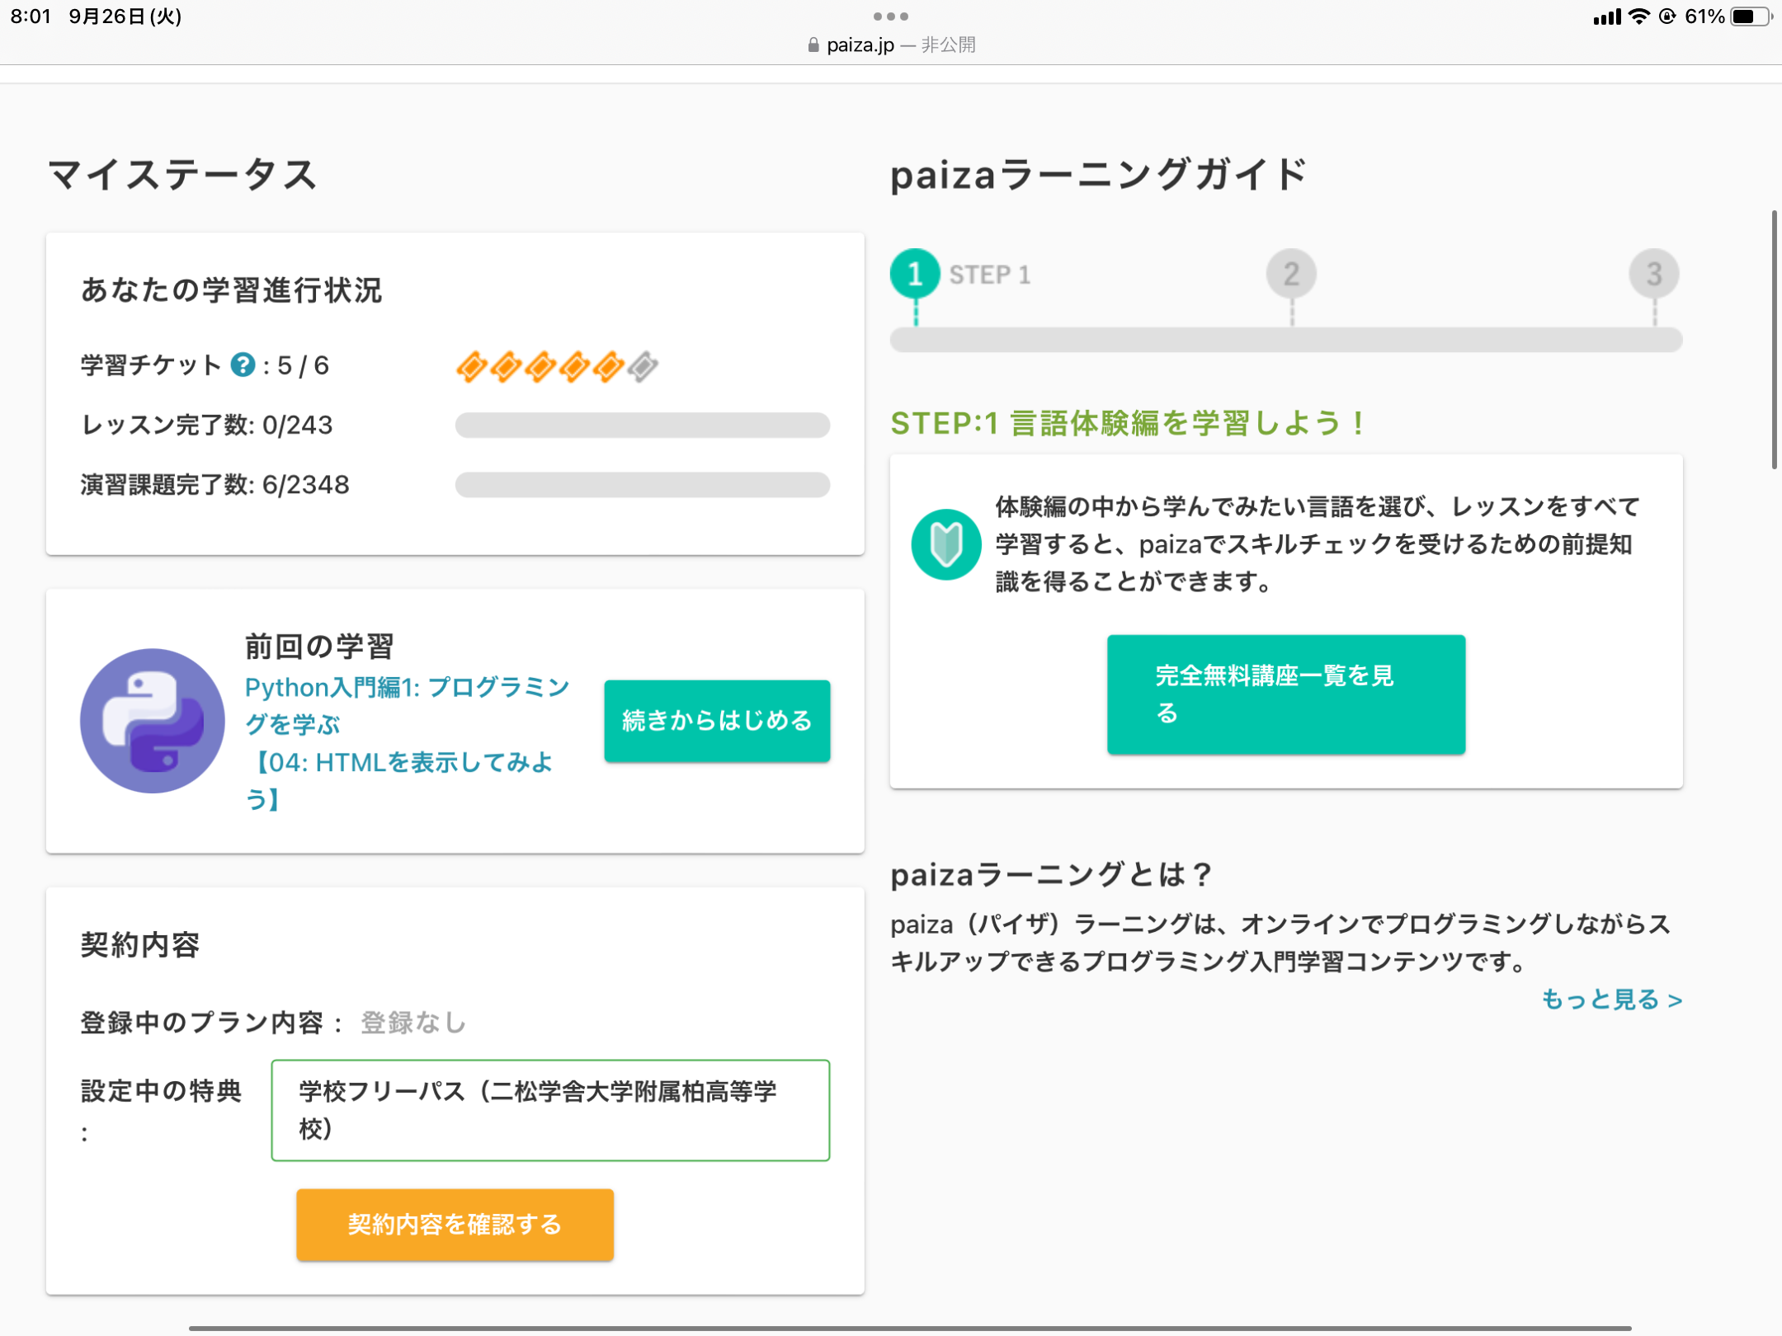Viewport: 1782px width, 1336px height.
Task: Click the first orange learning ticket icon
Action: click(472, 366)
